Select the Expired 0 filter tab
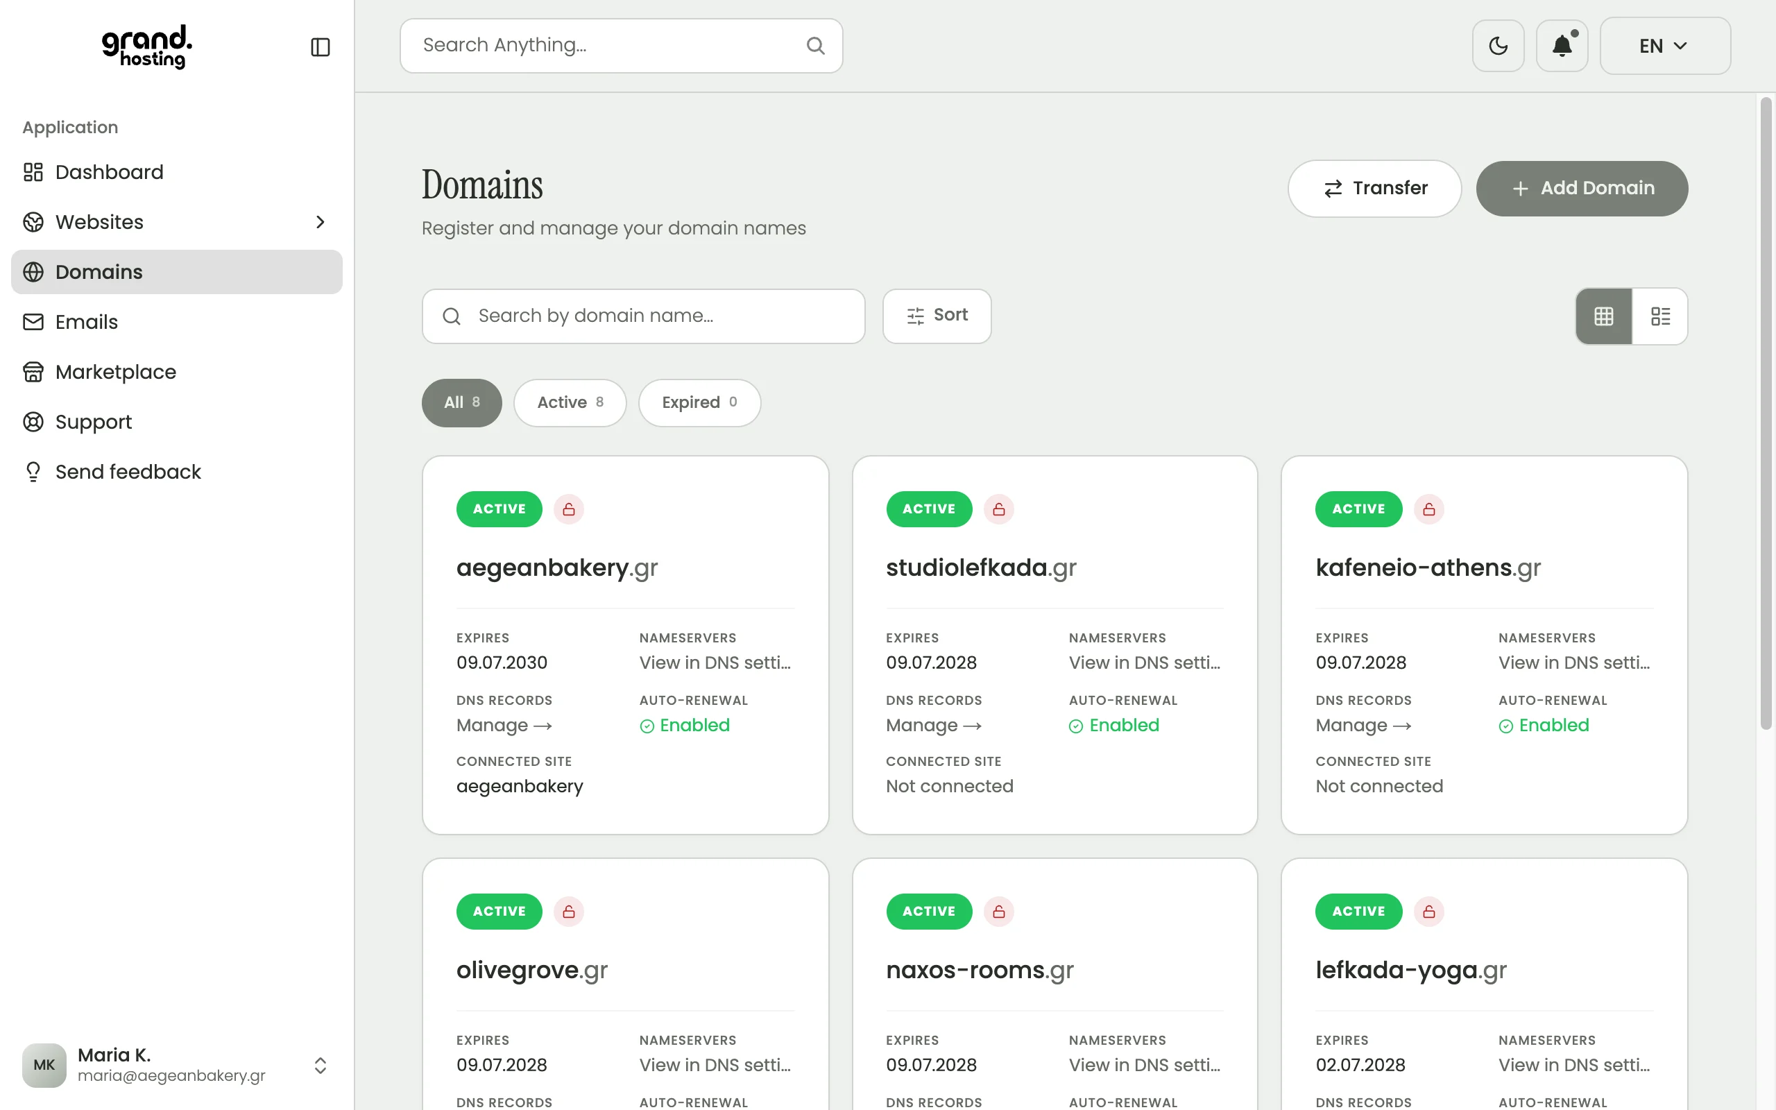Viewport: 1776px width, 1110px height. [699, 402]
